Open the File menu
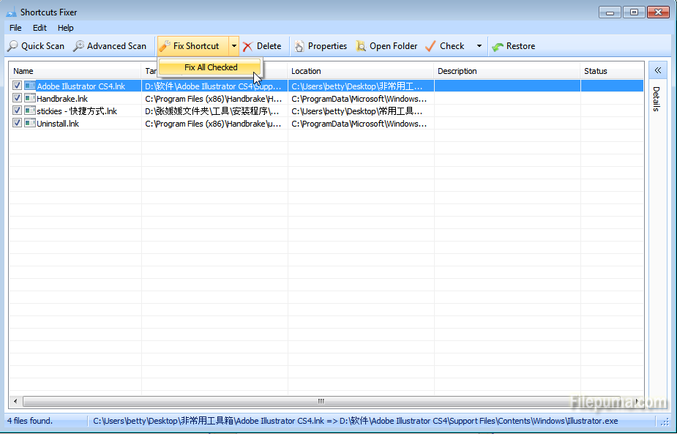 [x=15, y=28]
